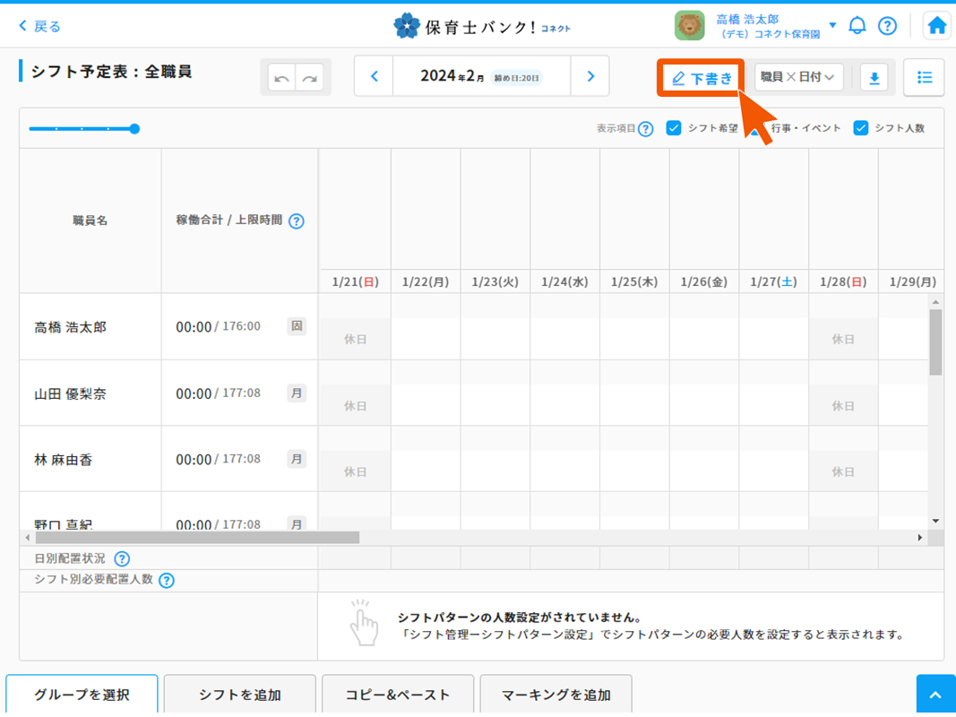The image size is (956, 717).
Task: Switch to the コピー&ペースト tab
Action: 398,695
